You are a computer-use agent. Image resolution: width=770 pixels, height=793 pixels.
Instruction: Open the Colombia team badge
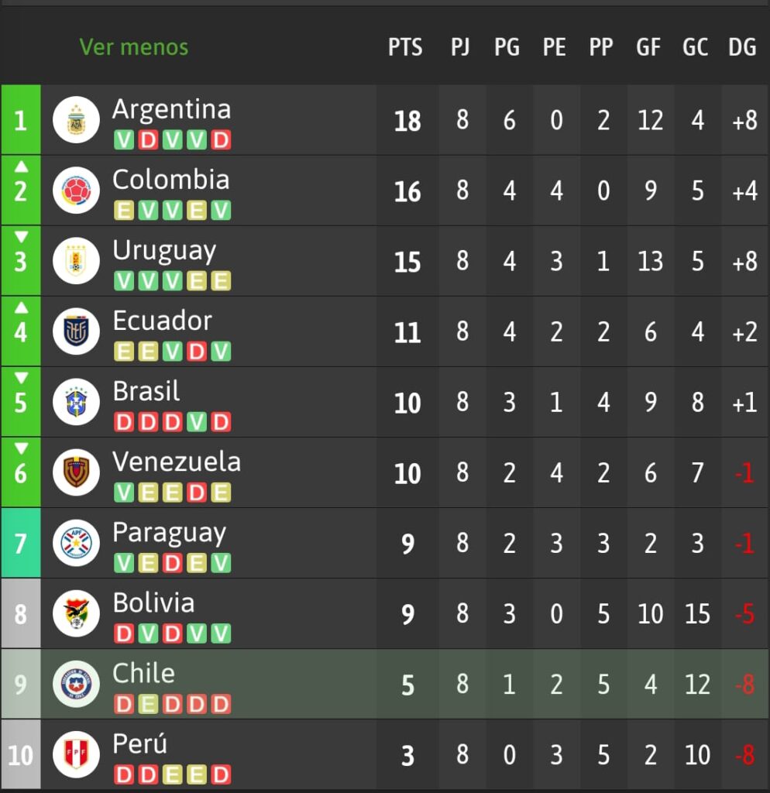pos(77,191)
